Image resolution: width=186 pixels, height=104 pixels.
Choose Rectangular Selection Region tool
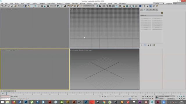[x=32, y=6]
